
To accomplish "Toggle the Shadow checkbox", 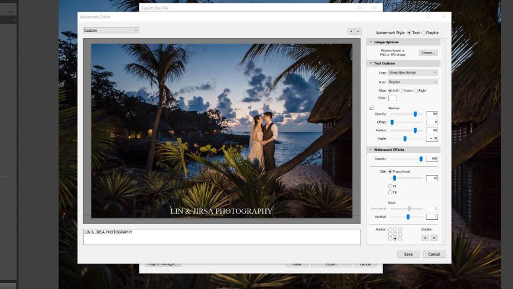I will [371, 108].
